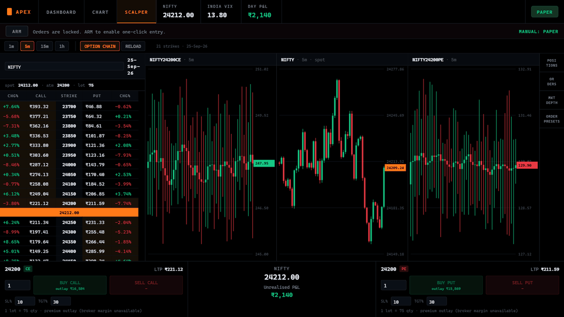Screen dimensions: 564x317
Task: Click the put TGT% input field
Action: (x=437, y=302)
